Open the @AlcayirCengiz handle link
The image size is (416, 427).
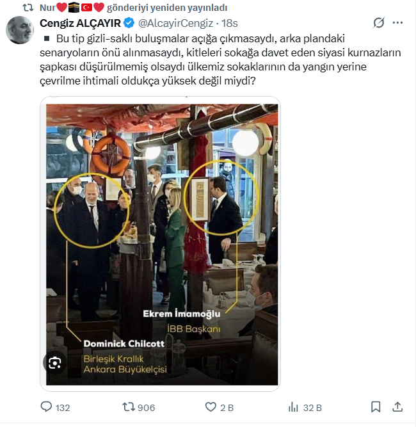coord(176,24)
